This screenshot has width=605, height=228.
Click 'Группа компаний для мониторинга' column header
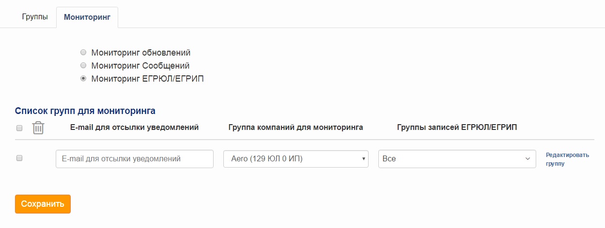click(x=296, y=128)
